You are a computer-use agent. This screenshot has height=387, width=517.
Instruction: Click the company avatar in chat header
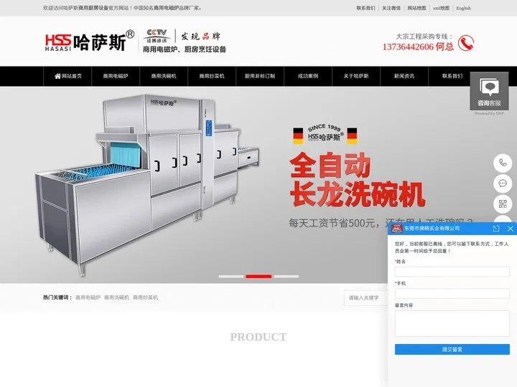[396, 229]
